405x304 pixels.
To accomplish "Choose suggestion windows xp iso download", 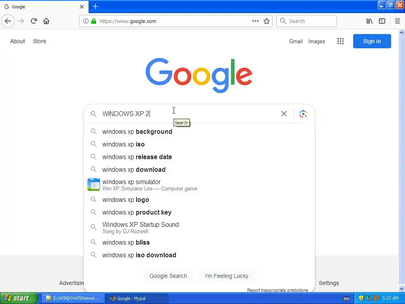I will coord(199,255).
